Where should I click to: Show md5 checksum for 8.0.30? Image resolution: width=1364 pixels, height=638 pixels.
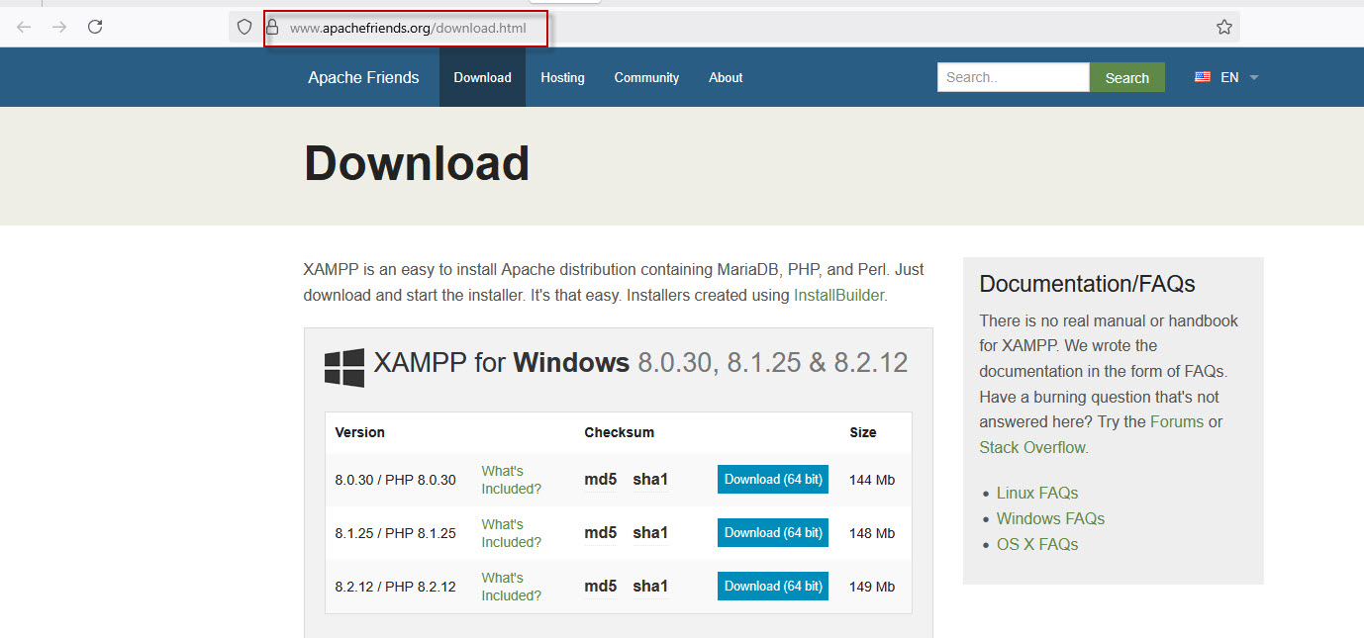(601, 480)
